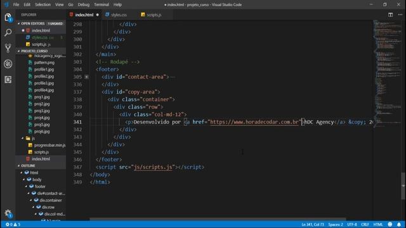This screenshot has width=406, height=228.
Task: Open the Help menu
Action: 117,4
